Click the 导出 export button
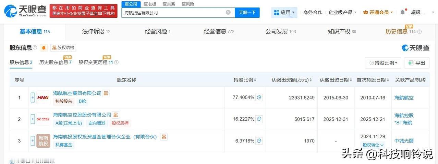The height and width of the screenshot is (164, 438). point(417,63)
